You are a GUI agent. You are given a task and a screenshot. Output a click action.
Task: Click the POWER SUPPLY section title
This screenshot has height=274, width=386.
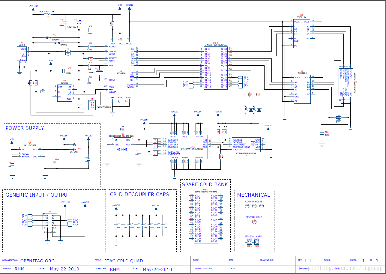pyautogui.click(x=25, y=128)
